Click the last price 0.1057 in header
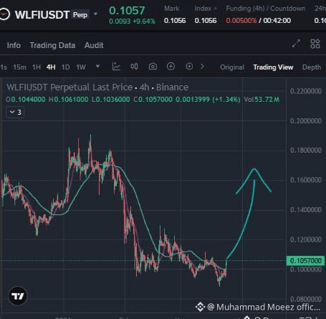The height and width of the screenshot is (319, 326). tap(127, 11)
